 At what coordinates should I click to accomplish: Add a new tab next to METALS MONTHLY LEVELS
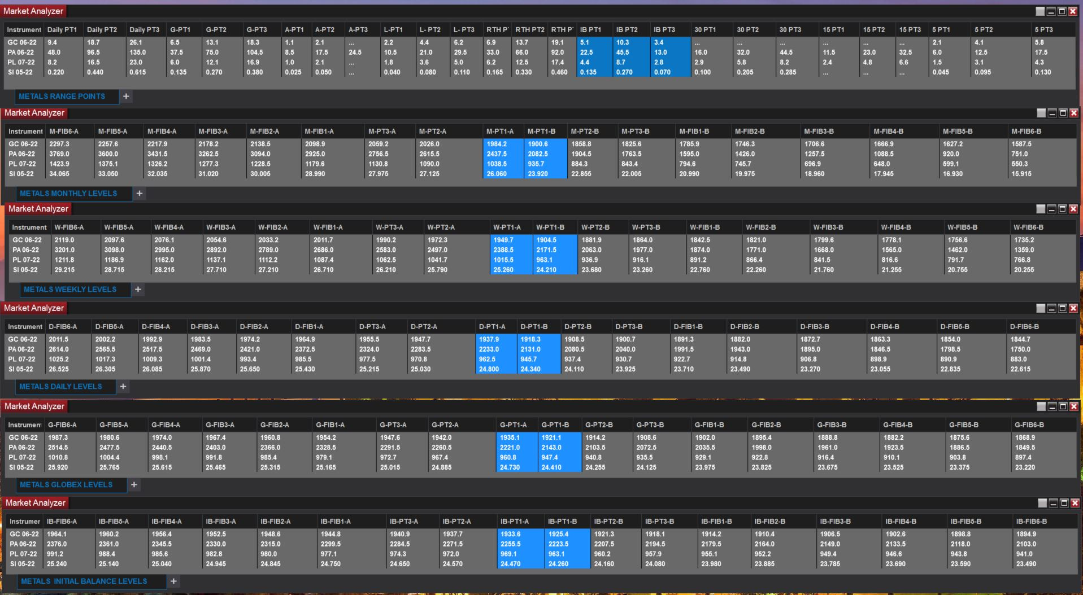140,194
